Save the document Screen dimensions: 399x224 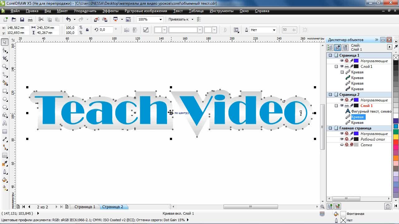coord(22,19)
